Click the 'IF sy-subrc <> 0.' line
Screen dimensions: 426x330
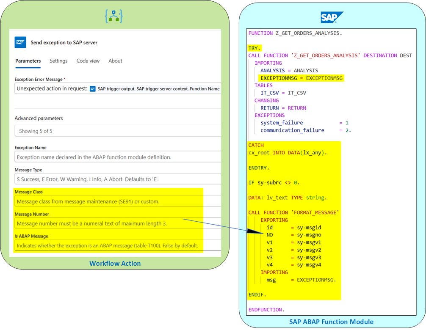point(274,183)
